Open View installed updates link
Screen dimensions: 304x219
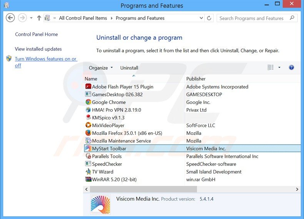click(x=38, y=49)
